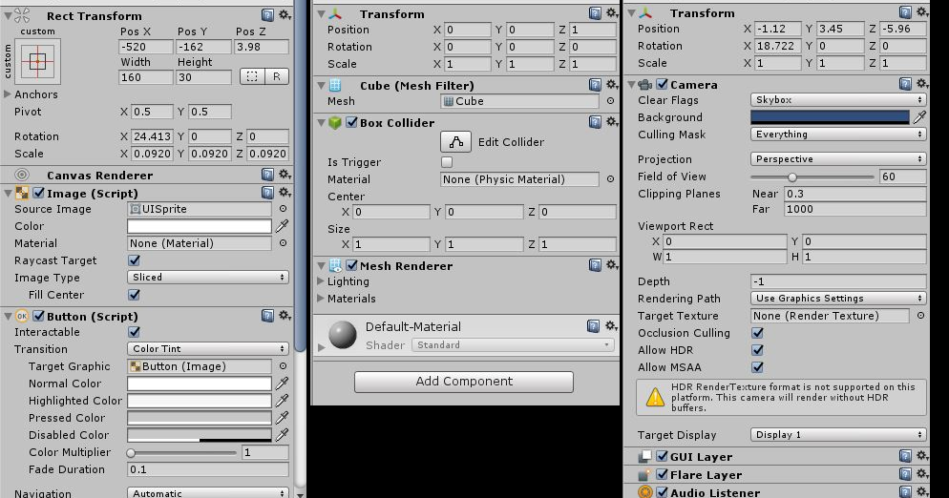The height and width of the screenshot is (498, 949).
Task: Use eyedropper for Pressed Color
Action: [x=282, y=418]
